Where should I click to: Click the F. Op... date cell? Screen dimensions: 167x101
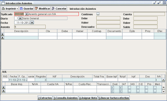click(23, 80)
